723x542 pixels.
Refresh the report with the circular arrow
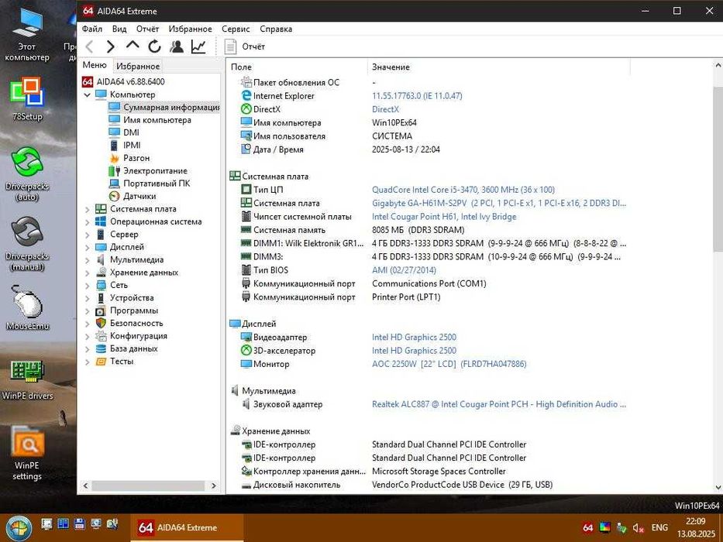[x=154, y=46]
